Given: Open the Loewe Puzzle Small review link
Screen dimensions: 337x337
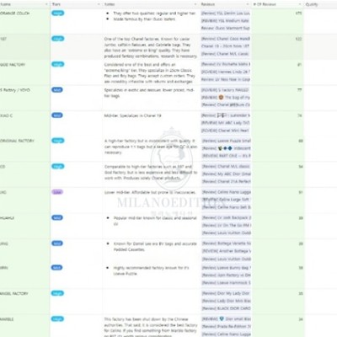Looking at the screenshot, I should [x=227, y=141].
